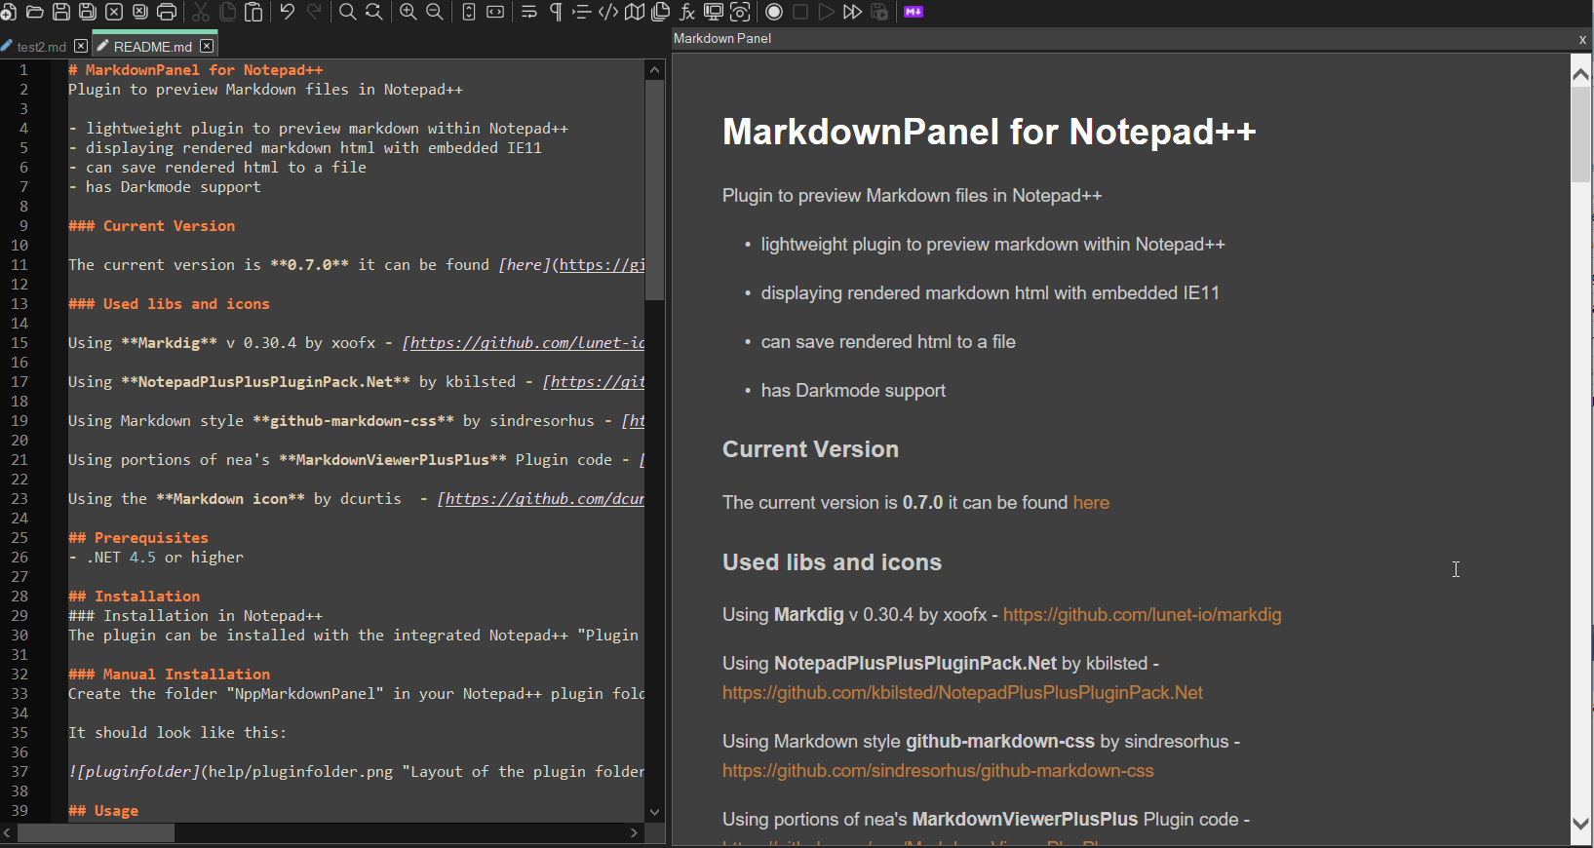Enable synchronized vertical scrolling
Viewport: 1594px width, 848px height.
(x=469, y=12)
